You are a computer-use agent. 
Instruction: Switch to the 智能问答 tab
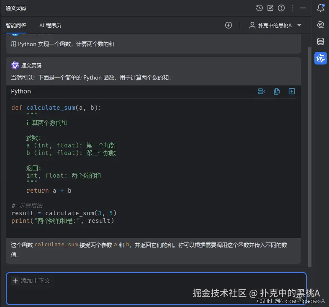pos(16,26)
